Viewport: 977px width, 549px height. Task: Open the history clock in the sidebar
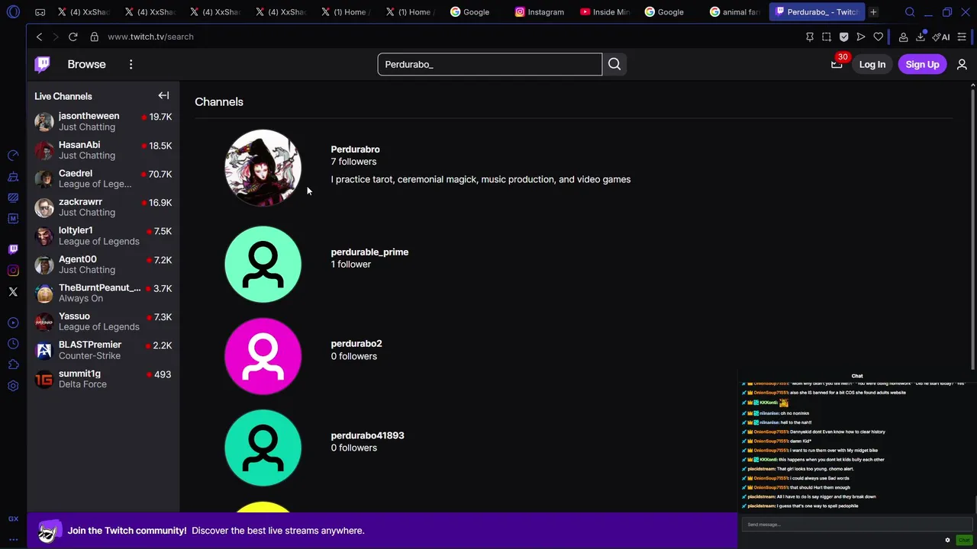point(13,344)
